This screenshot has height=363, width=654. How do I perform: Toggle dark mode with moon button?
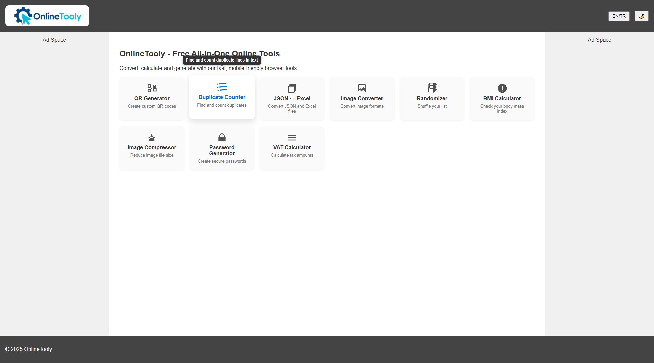(641, 16)
